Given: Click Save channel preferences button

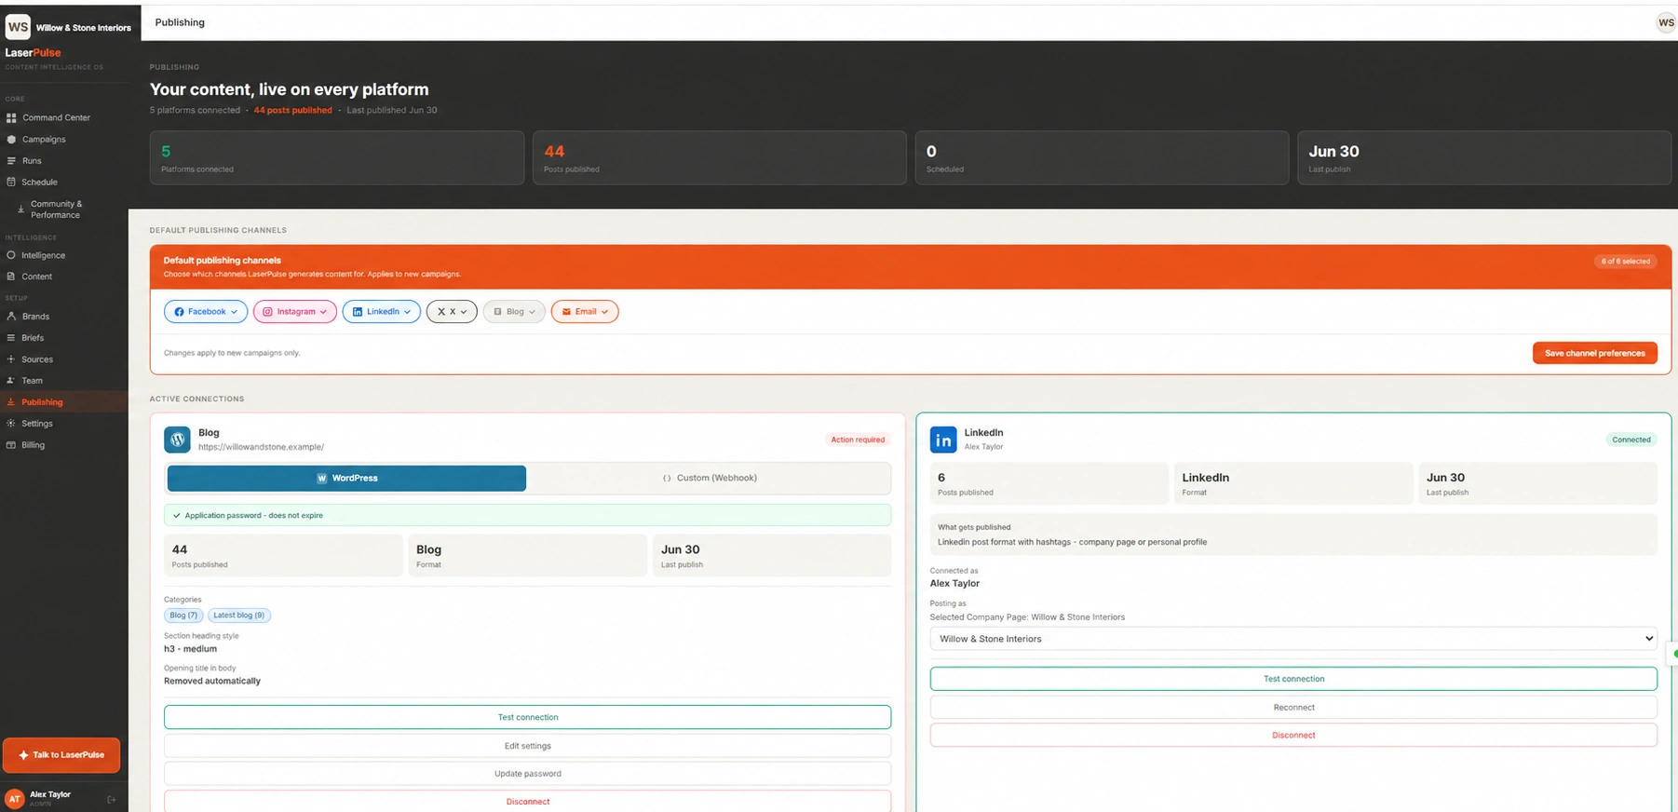Looking at the screenshot, I should (x=1594, y=353).
